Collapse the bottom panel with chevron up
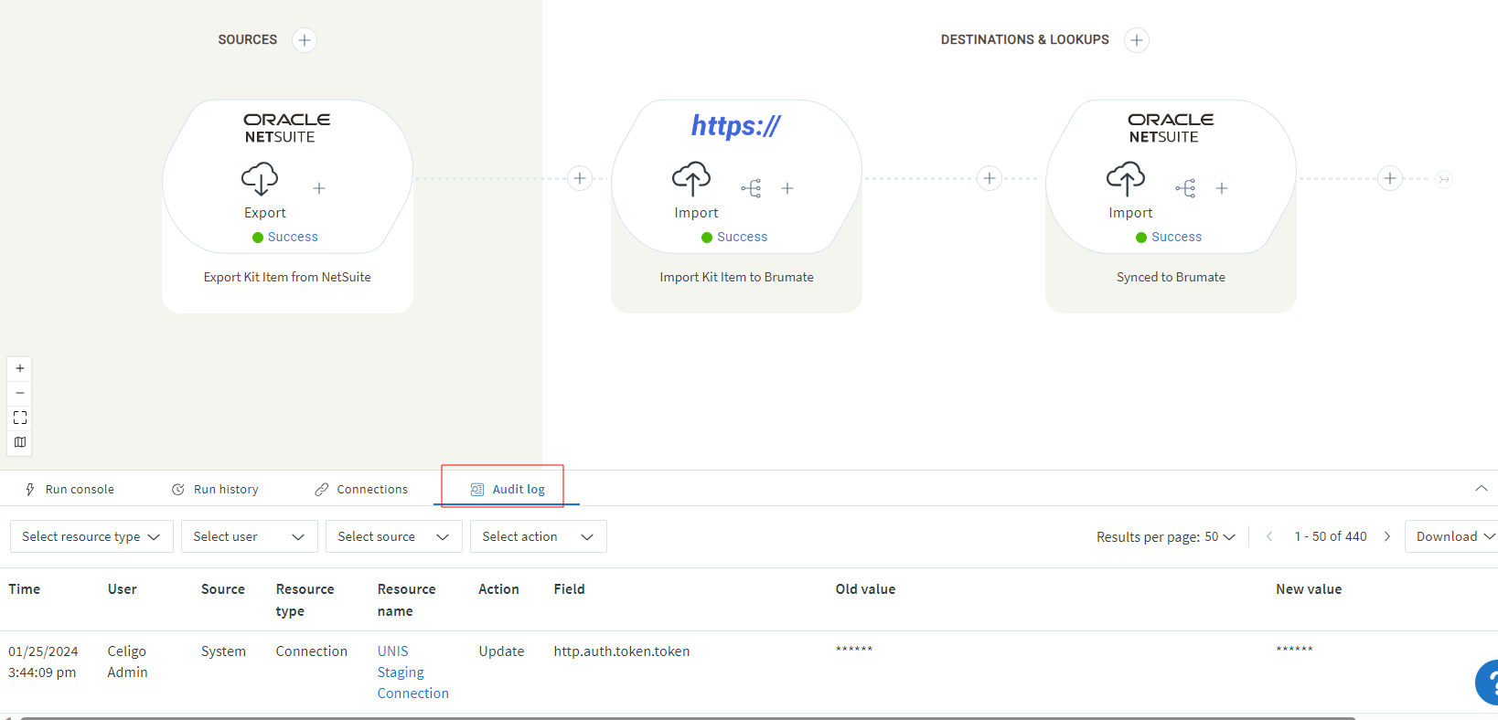This screenshot has width=1498, height=720. point(1481,489)
